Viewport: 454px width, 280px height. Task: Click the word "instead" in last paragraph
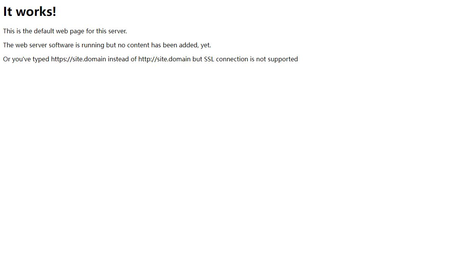click(118, 59)
